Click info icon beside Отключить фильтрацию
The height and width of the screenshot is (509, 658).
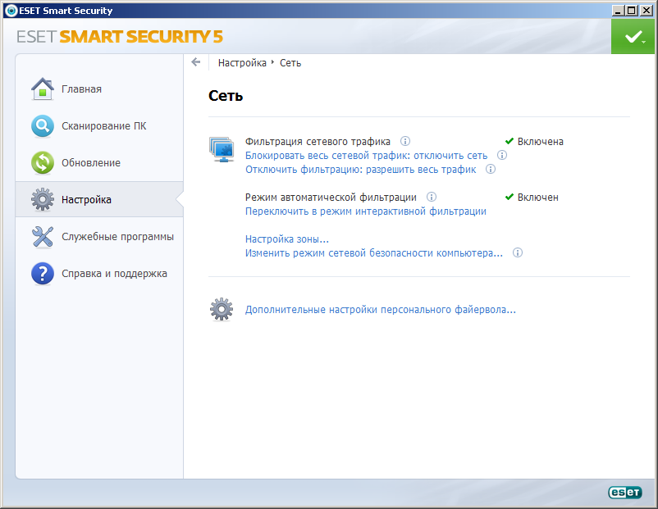491,169
